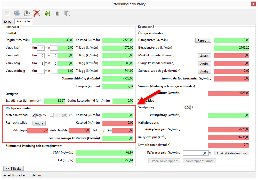Click the red X delete icon
The width and height of the screenshot is (258, 180).
click(x=37, y=13)
